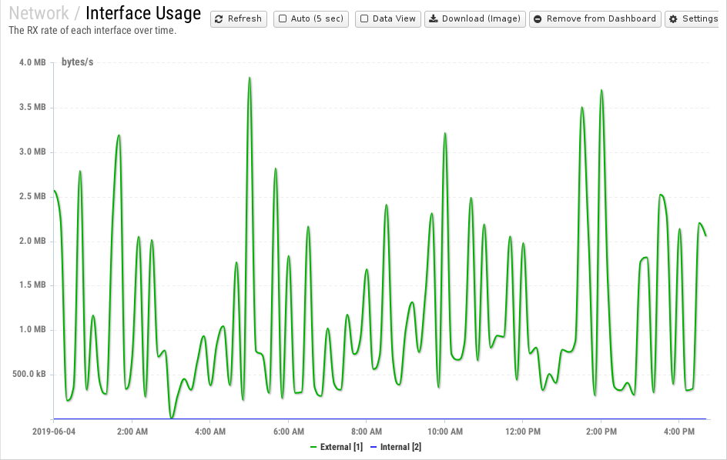The width and height of the screenshot is (727, 460).
Task: Click the 10:00 AM axis label
Action: (x=444, y=432)
